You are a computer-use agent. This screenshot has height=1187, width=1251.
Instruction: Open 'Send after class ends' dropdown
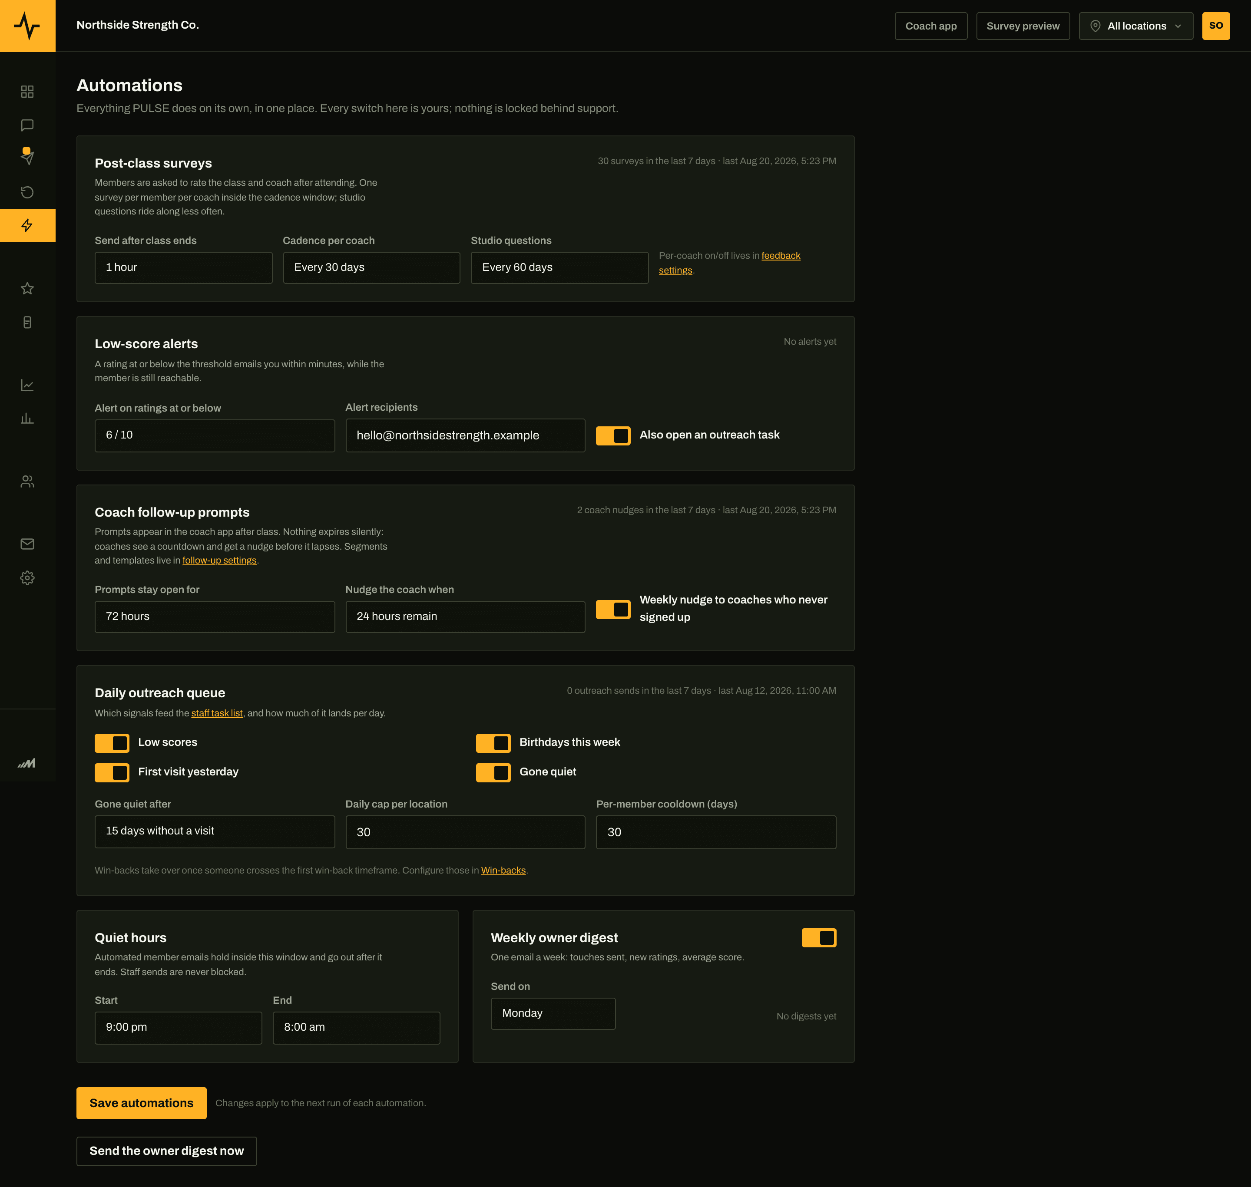(184, 267)
